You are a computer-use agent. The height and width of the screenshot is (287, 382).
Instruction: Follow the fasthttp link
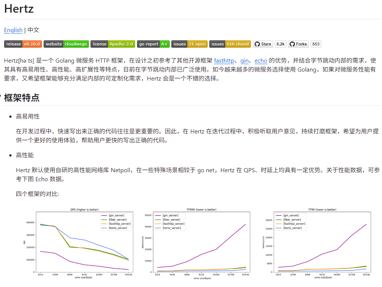tap(224, 60)
